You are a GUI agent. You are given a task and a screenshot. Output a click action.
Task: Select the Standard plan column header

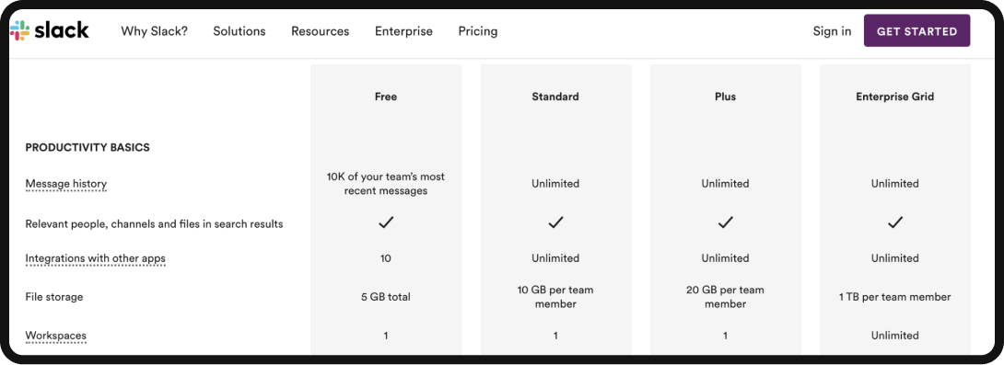pyautogui.click(x=555, y=97)
